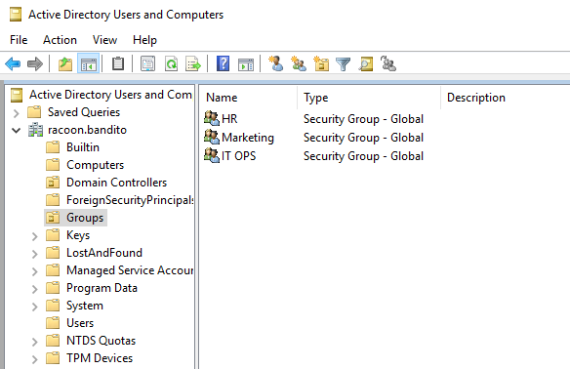Collapse the racoon.bandito domain node

[16, 130]
